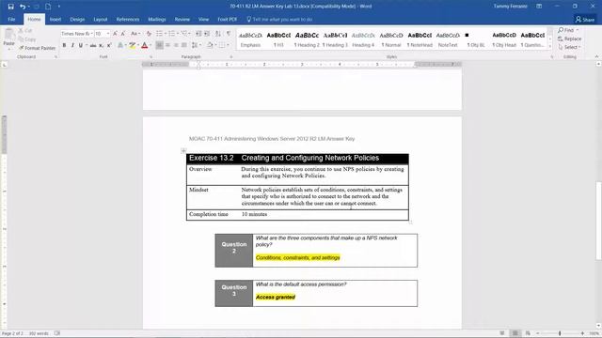
Task: Switch to the Review tab
Action: (x=182, y=19)
